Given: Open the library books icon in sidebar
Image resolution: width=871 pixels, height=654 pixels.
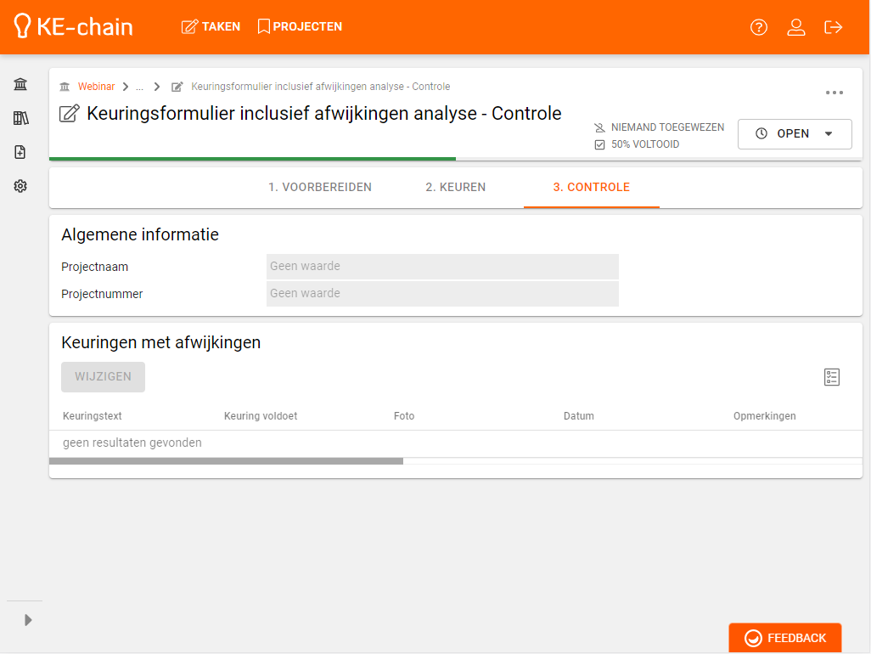Looking at the screenshot, I should click(x=20, y=118).
